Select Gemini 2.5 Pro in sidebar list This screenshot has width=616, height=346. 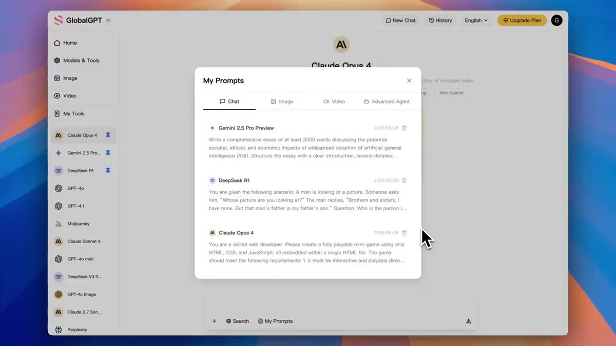point(84,153)
